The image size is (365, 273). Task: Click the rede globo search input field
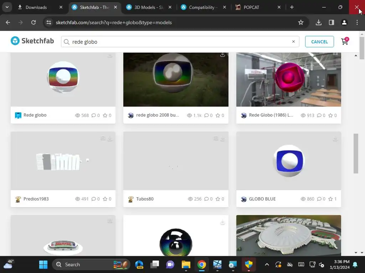(x=180, y=42)
